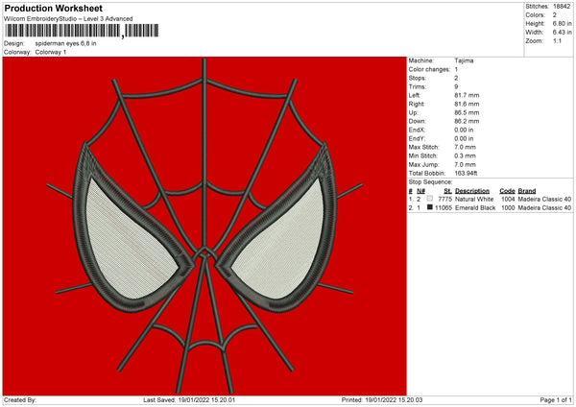This screenshot has height=407, width=576.
Task: Click the 'Brand' column header
Action: [x=527, y=191]
